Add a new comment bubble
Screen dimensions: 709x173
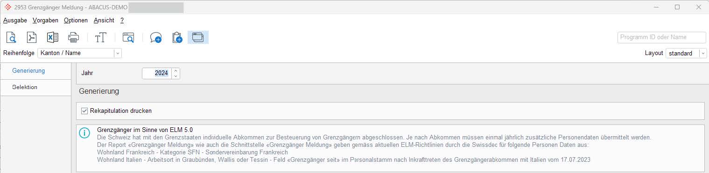(x=155, y=38)
